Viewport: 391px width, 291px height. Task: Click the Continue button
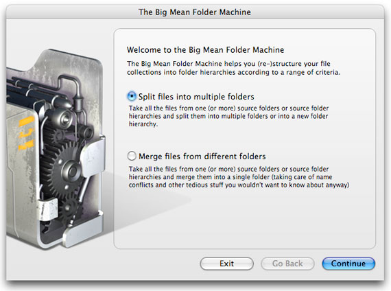point(348,264)
